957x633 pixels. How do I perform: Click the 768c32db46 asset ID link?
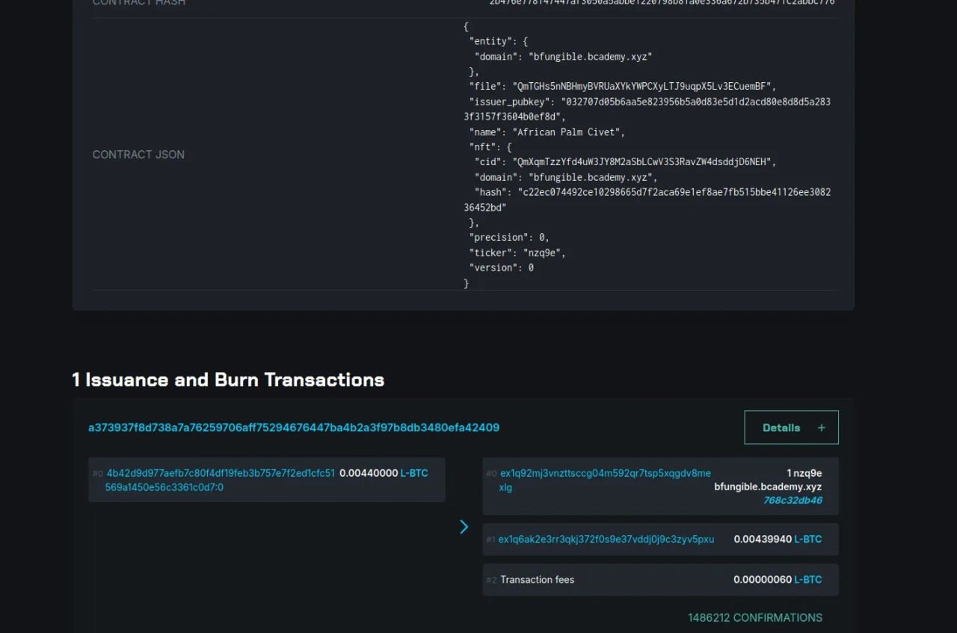[792, 500]
